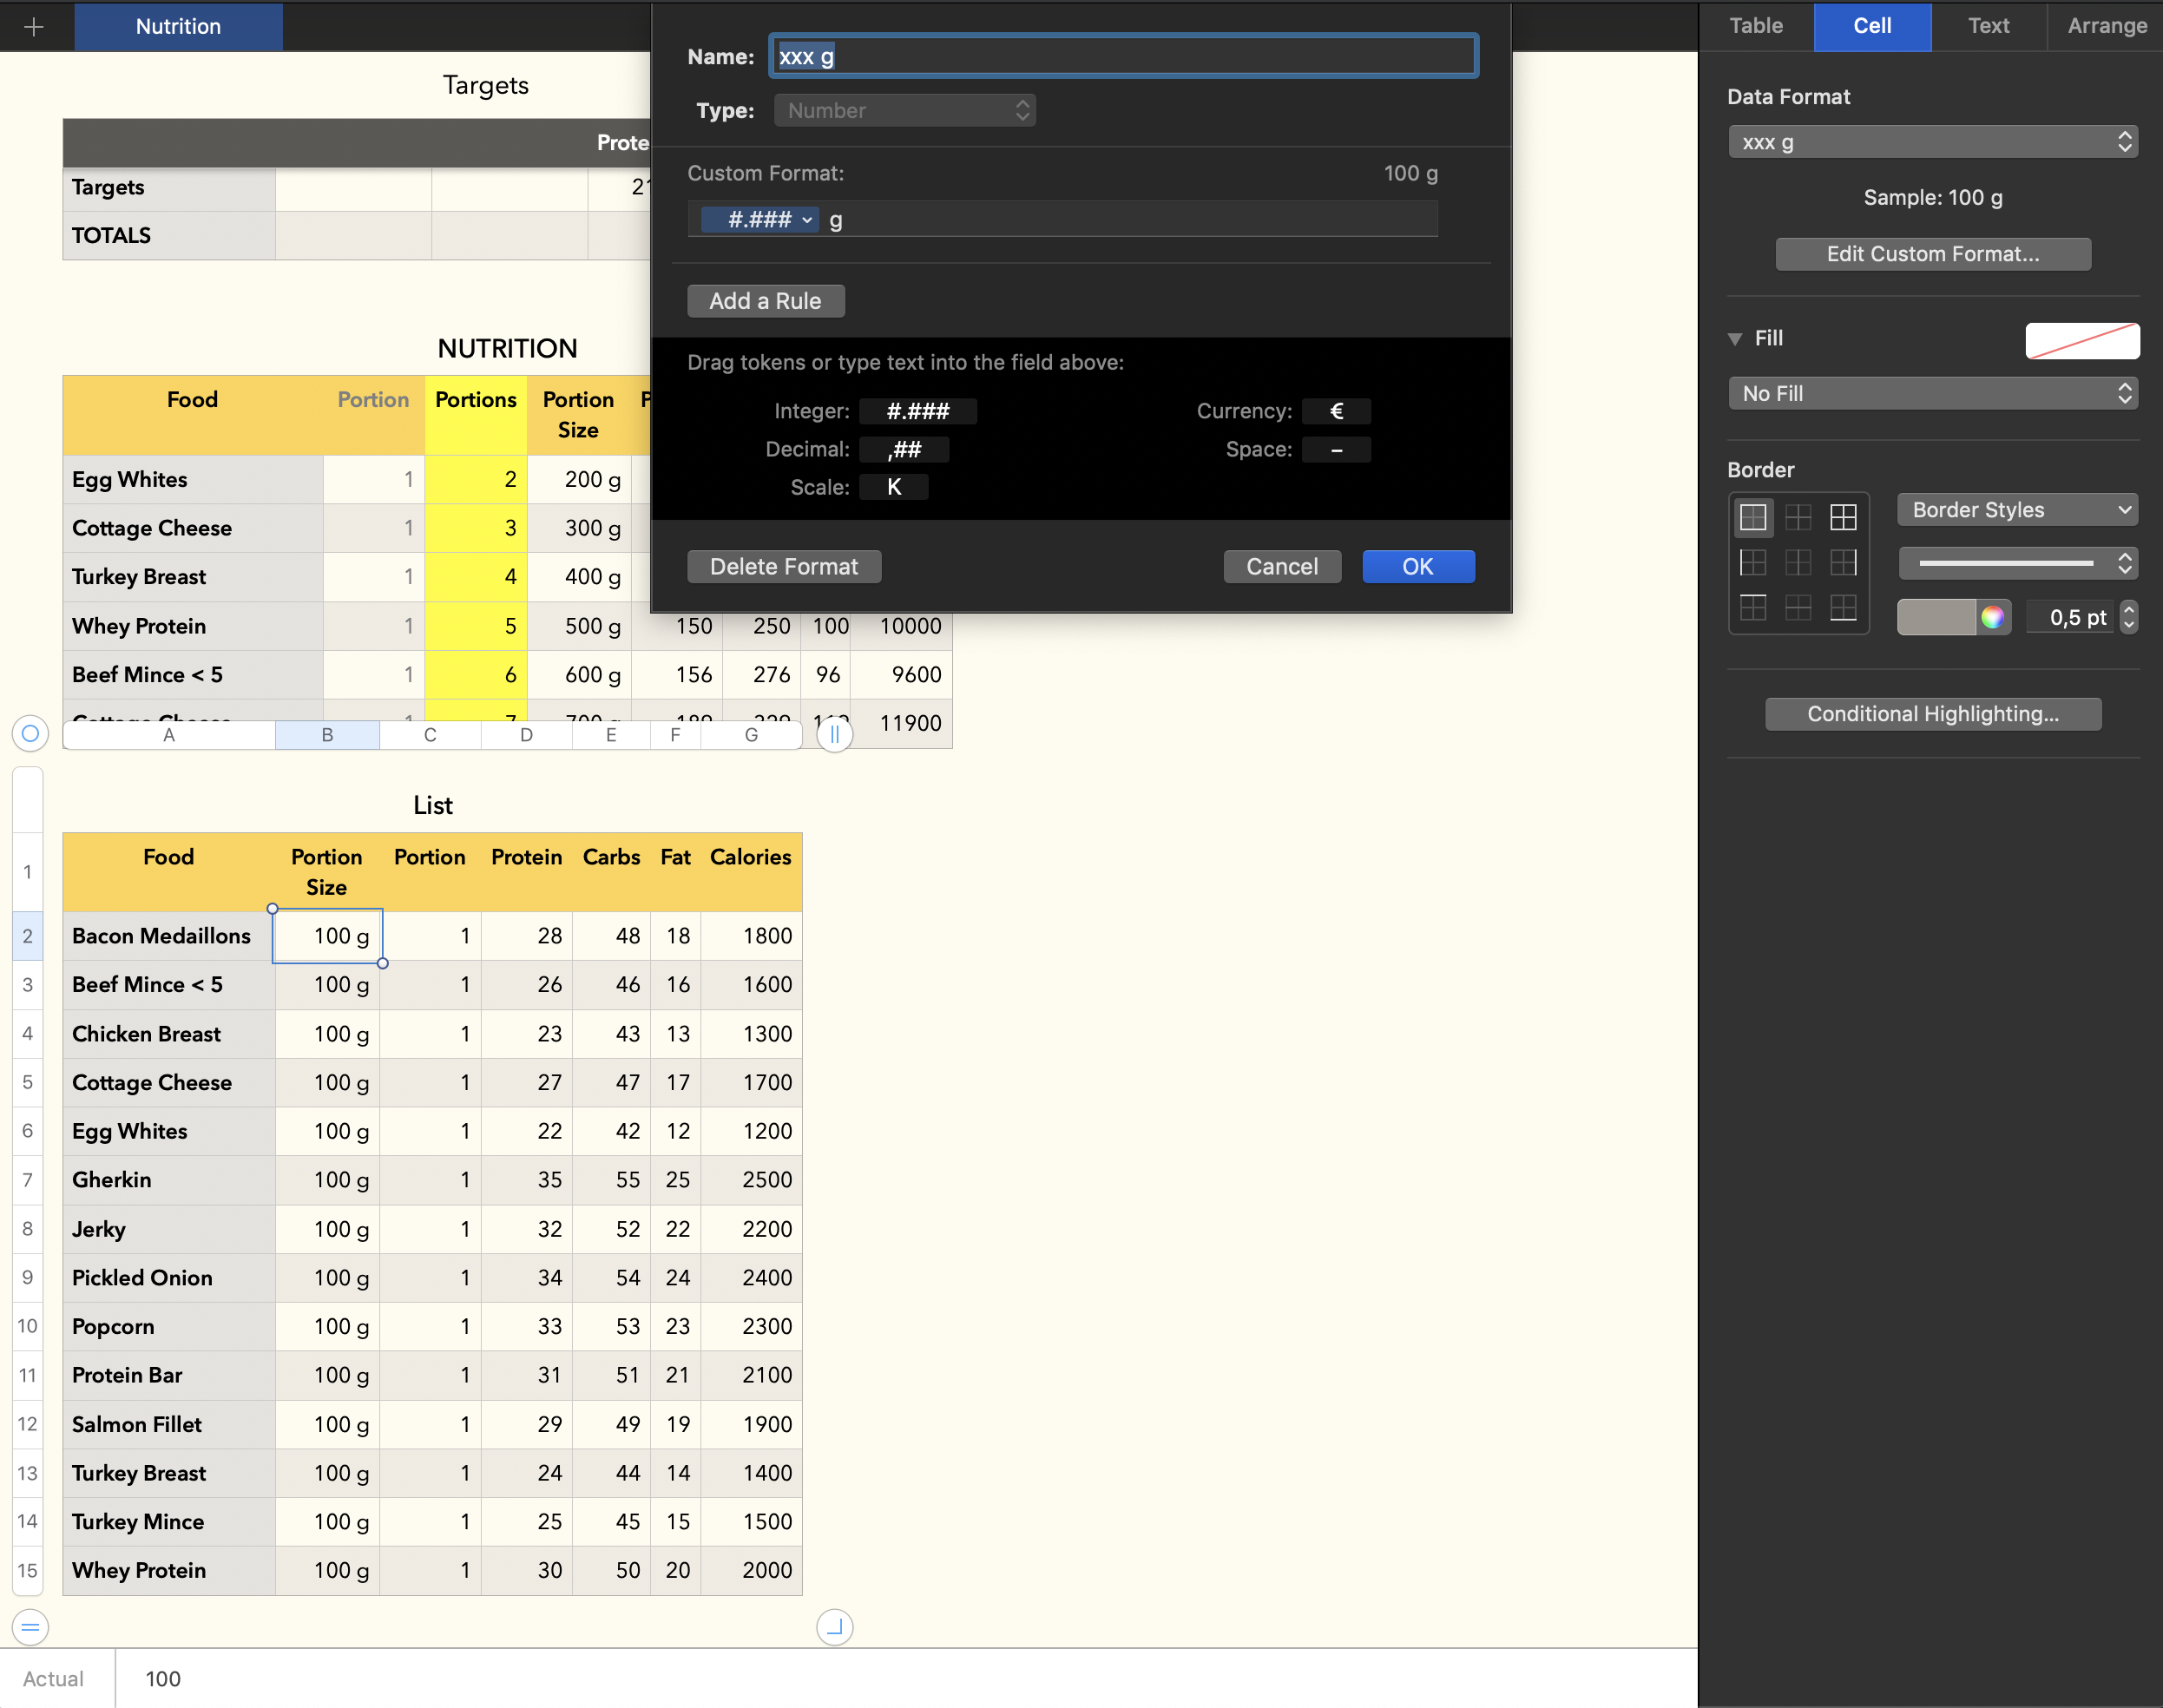This screenshot has width=2163, height=1708.
Task: Open the Border Styles dropdown
Action: [2016, 510]
